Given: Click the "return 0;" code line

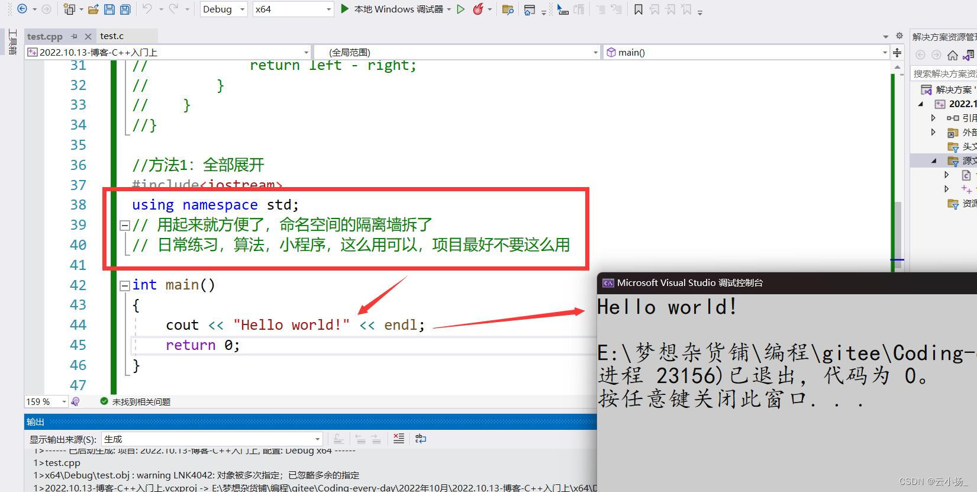Looking at the screenshot, I should (x=203, y=345).
